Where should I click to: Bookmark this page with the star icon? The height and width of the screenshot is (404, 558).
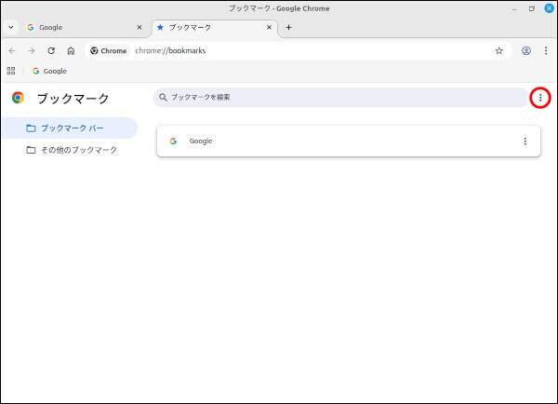tap(498, 50)
